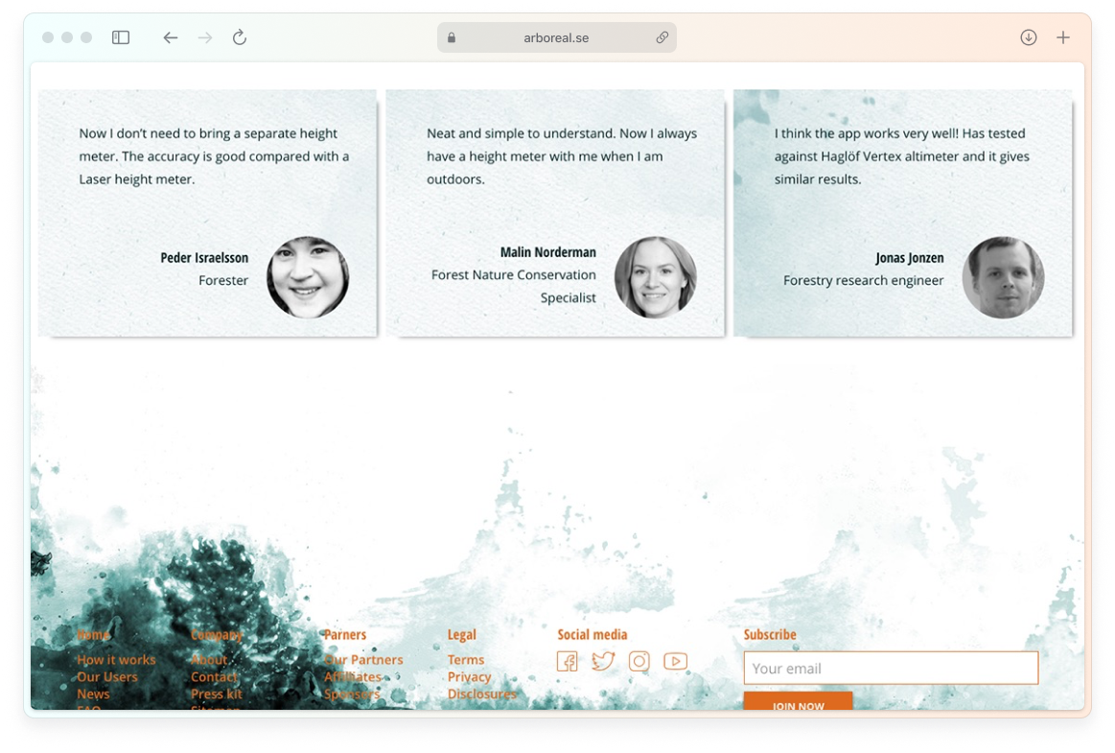This screenshot has height=753, width=1115.
Task: Open the Contact footer link
Action: coord(214,677)
